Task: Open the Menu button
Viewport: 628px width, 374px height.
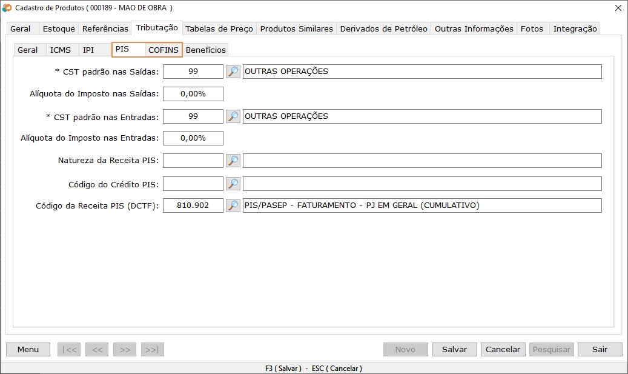Action: 28,350
